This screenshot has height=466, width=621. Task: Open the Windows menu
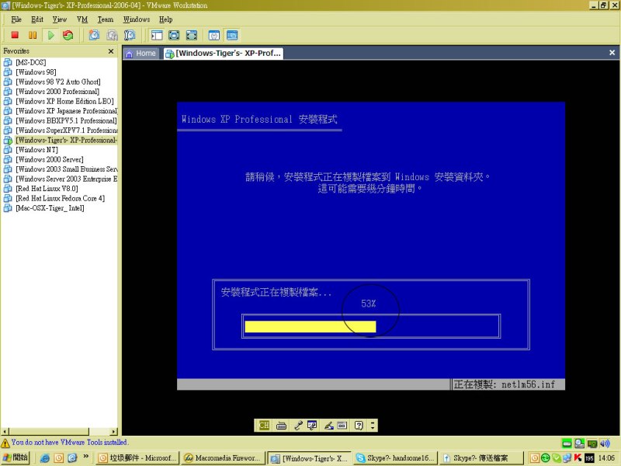pyautogui.click(x=137, y=19)
